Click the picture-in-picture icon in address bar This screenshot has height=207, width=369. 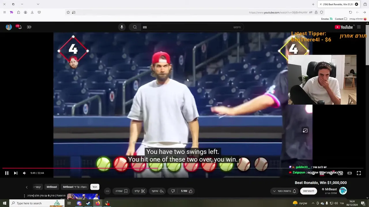click(74, 12)
